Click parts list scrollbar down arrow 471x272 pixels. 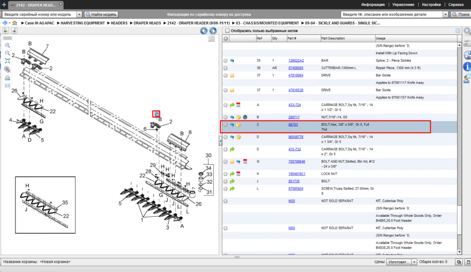coord(459,252)
